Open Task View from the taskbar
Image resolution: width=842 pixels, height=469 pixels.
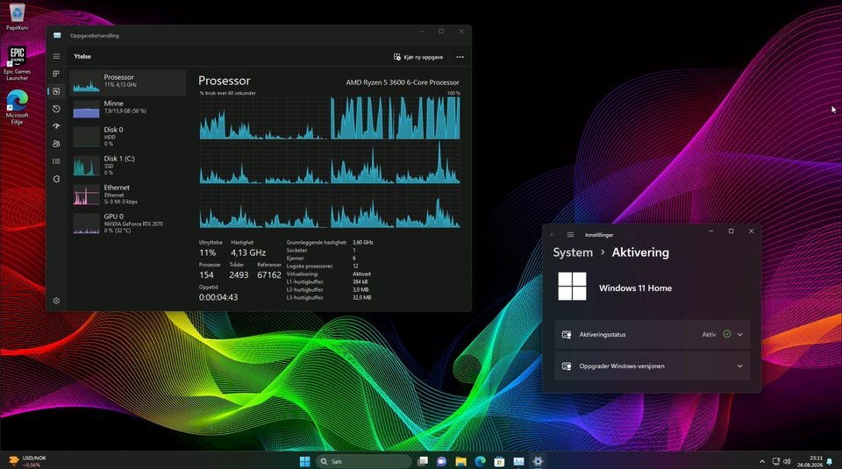[x=423, y=461]
